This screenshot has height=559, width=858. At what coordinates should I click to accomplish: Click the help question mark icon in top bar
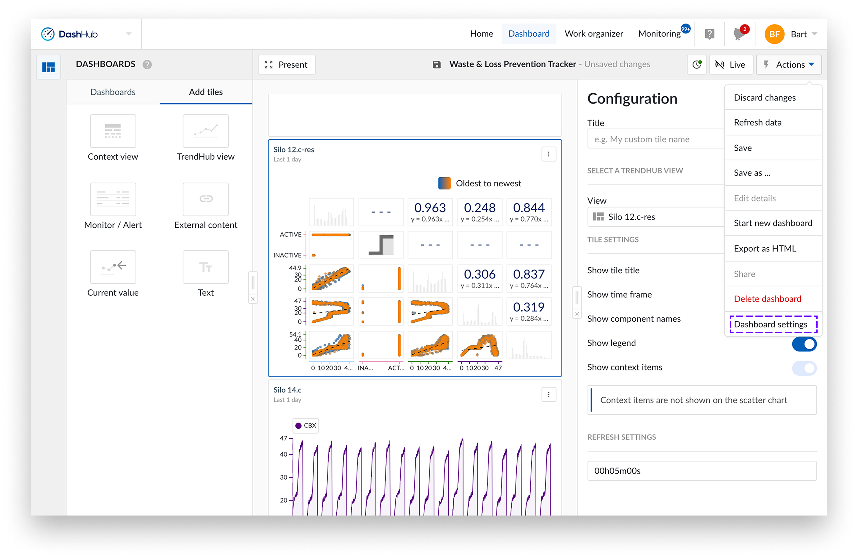tap(709, 34)
